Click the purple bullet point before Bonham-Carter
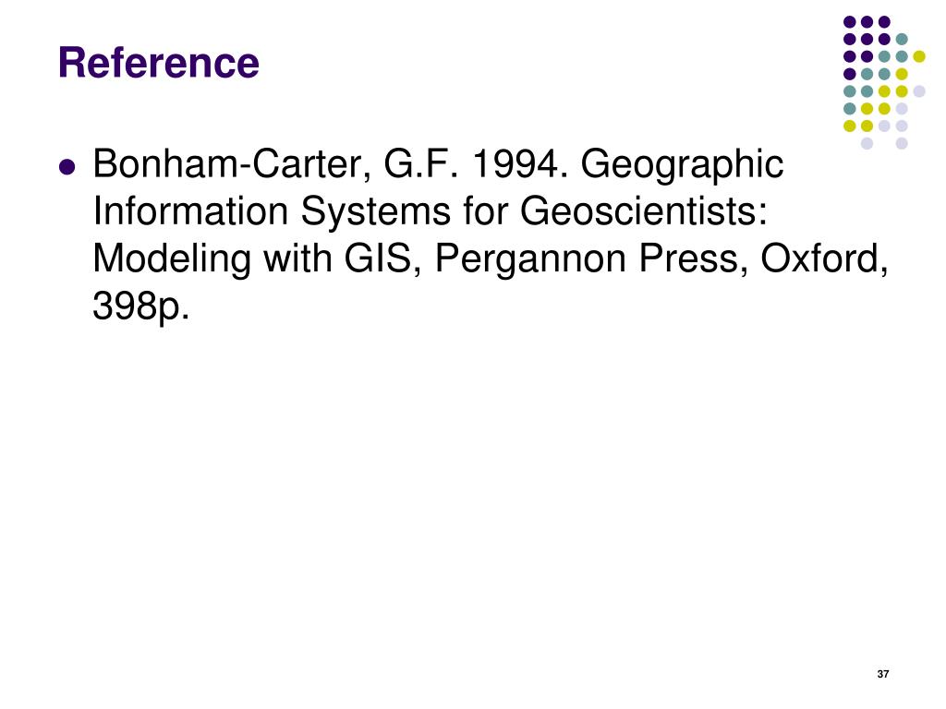 67,166
